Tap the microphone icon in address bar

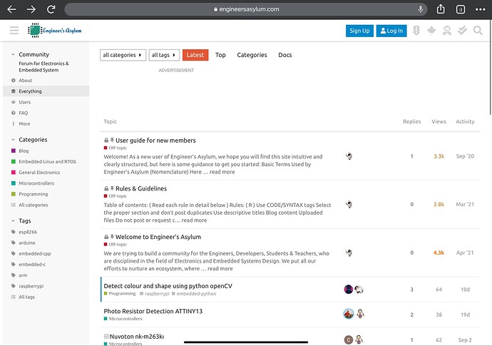click(421, 9)
